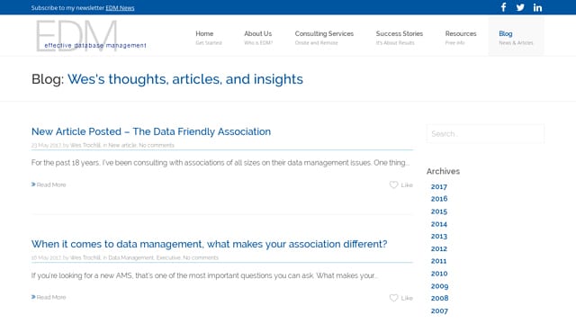Read More on the Data Friendly Association post
576x324 pixels.
point(49,184)
